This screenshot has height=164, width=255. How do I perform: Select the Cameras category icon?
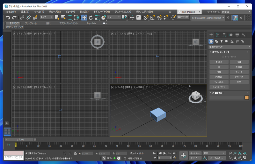pos(227,41)
